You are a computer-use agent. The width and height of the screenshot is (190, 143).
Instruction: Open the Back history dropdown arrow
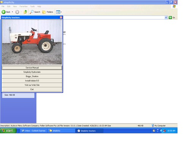[x=13, y=12]
